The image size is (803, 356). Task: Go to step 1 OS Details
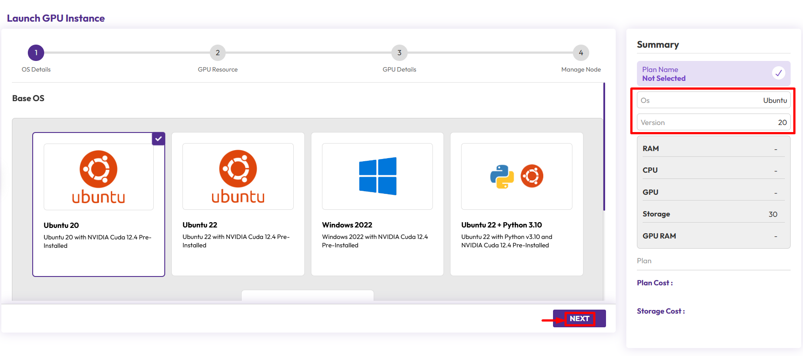click(36, 53)
